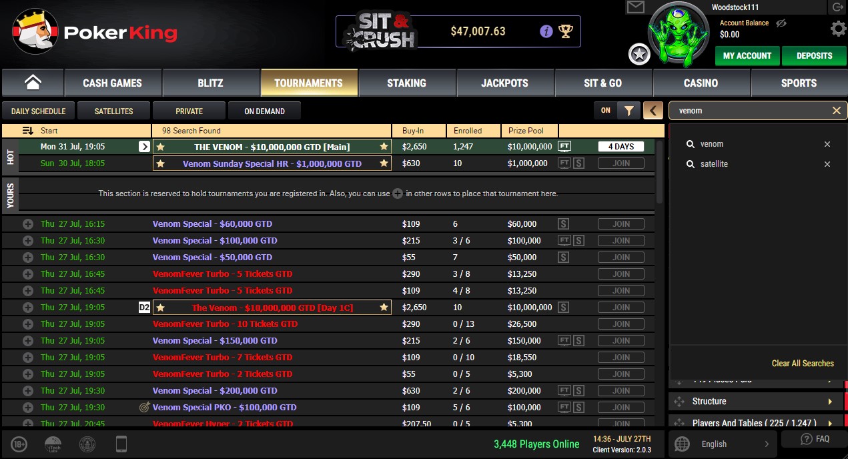Open the Cash Games tab
848x459 pixels.
click(x=113, y=83)
